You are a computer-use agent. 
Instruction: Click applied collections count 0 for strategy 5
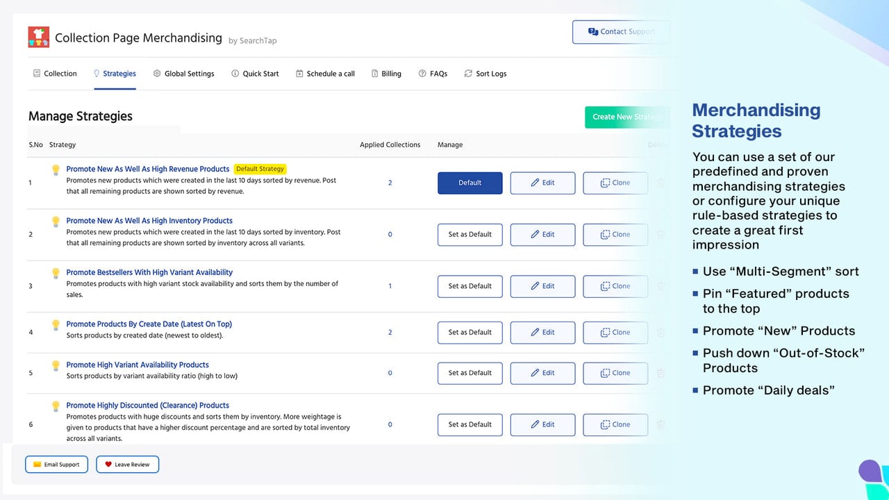(x=390, y=373)
